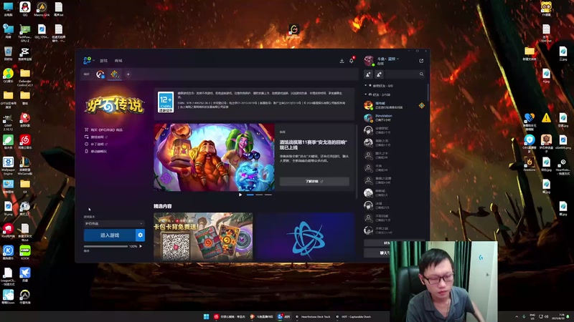The width and height of the screenshot is (574, 322).
Task: Switch to HDT Capturable Overlay taskbar item
Action: click(353, 317)
